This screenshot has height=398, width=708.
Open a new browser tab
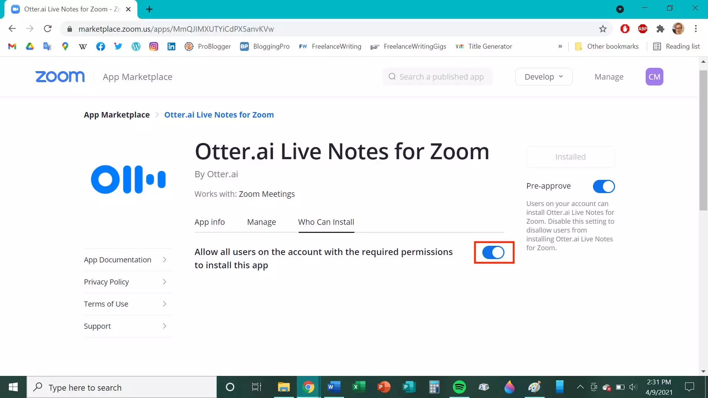[x=149, y=9]
